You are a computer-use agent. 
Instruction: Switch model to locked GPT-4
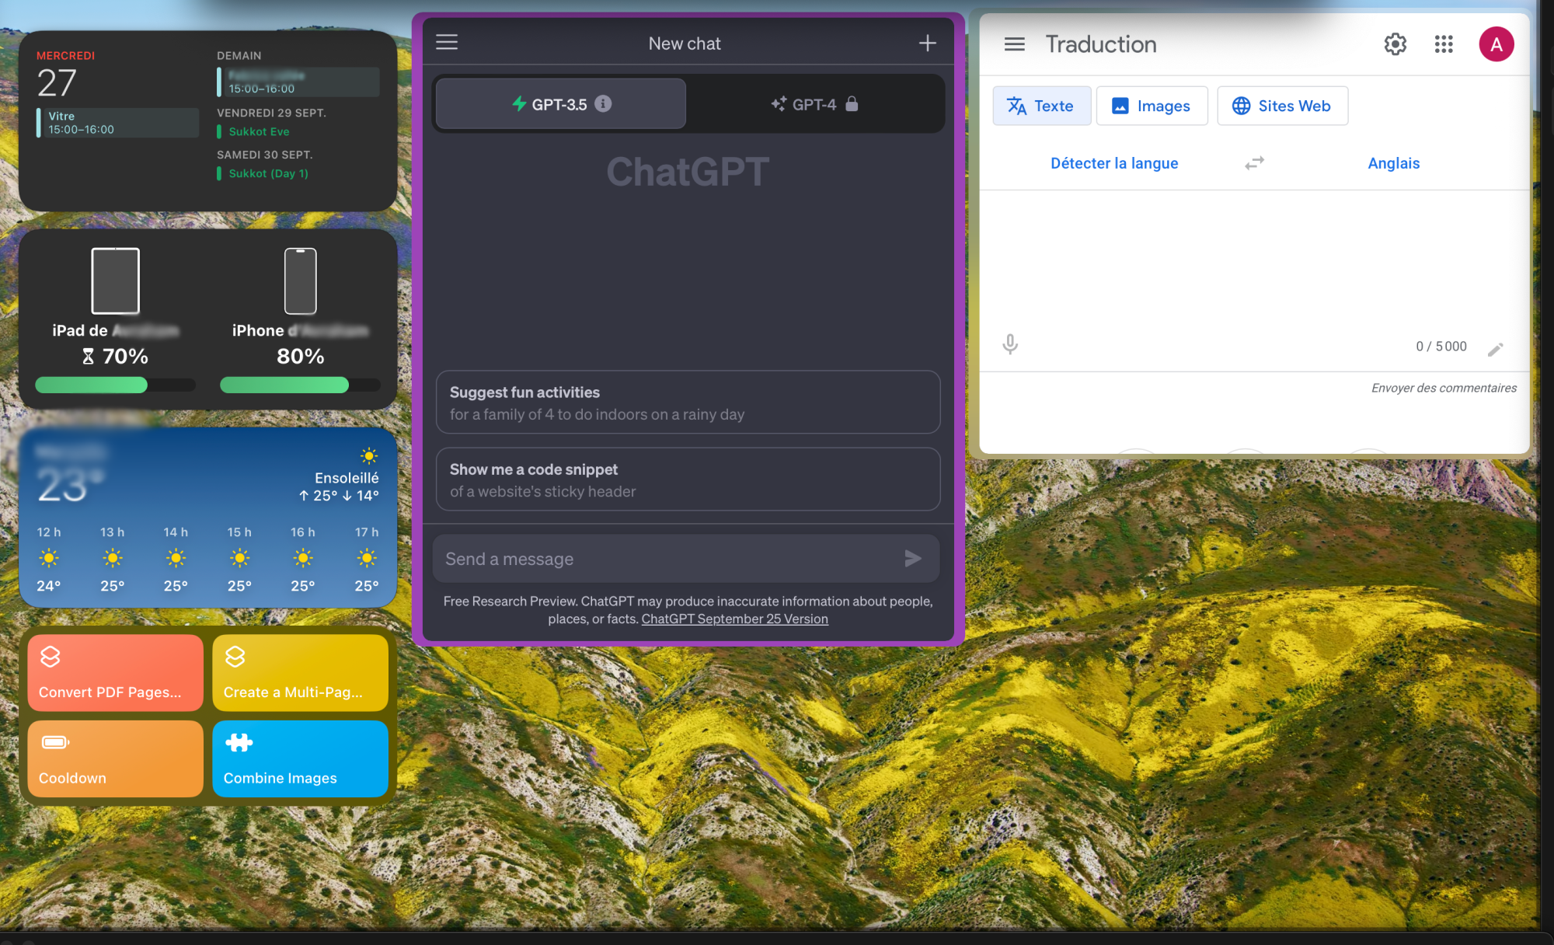tap(814, 104)
